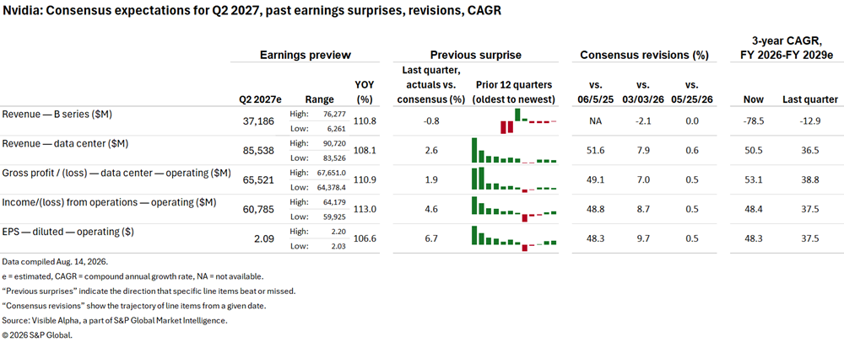Click the last-quarter surprise value 6.7
Screen dimensions: 844x342
click(431, 239)
